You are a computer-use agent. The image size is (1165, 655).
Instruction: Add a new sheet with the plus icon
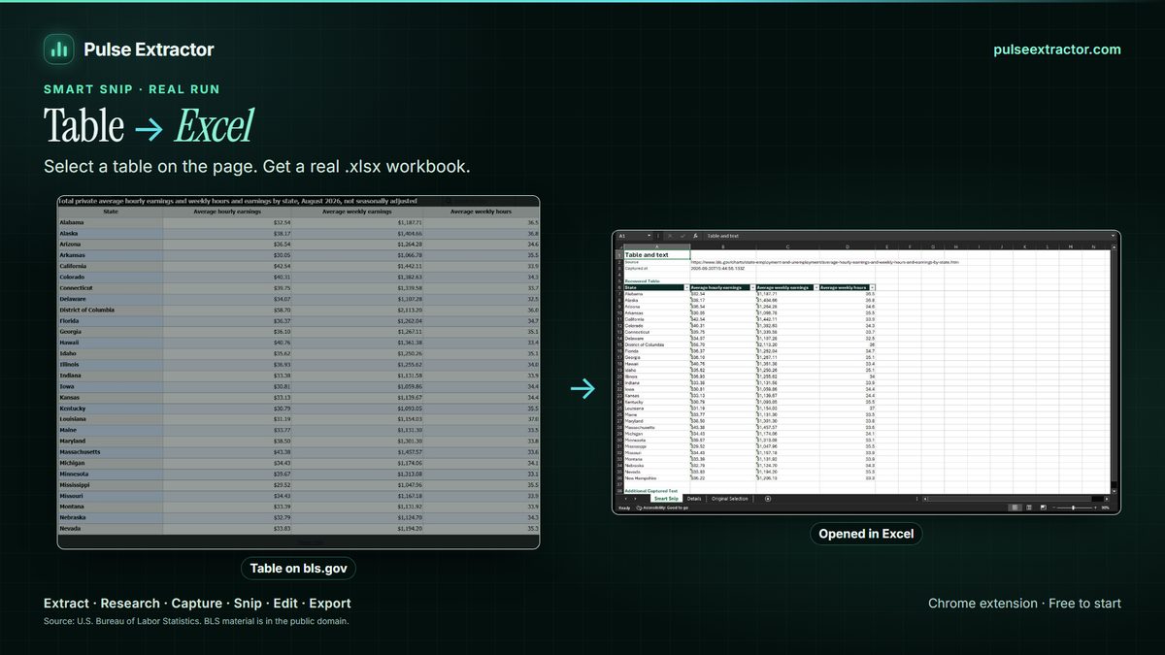coord(768,499)
